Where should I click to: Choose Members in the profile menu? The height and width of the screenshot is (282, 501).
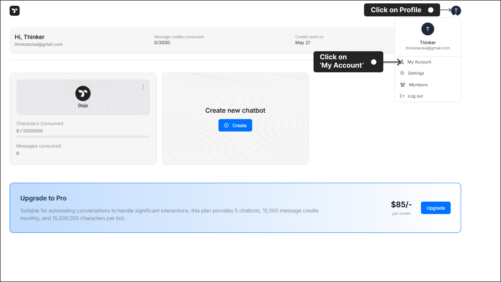pyautogui.click(x=418, y=85)
